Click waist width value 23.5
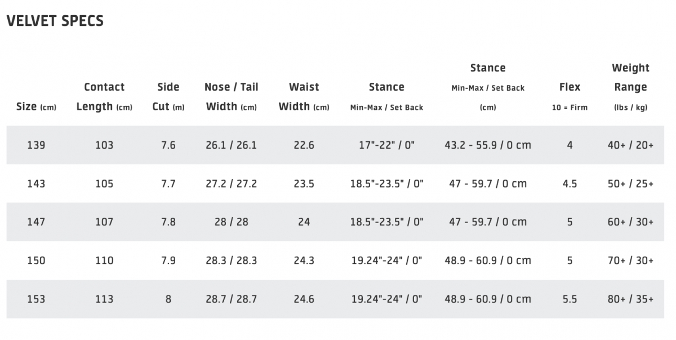The image size is (676, 340). tap(304, 184)
